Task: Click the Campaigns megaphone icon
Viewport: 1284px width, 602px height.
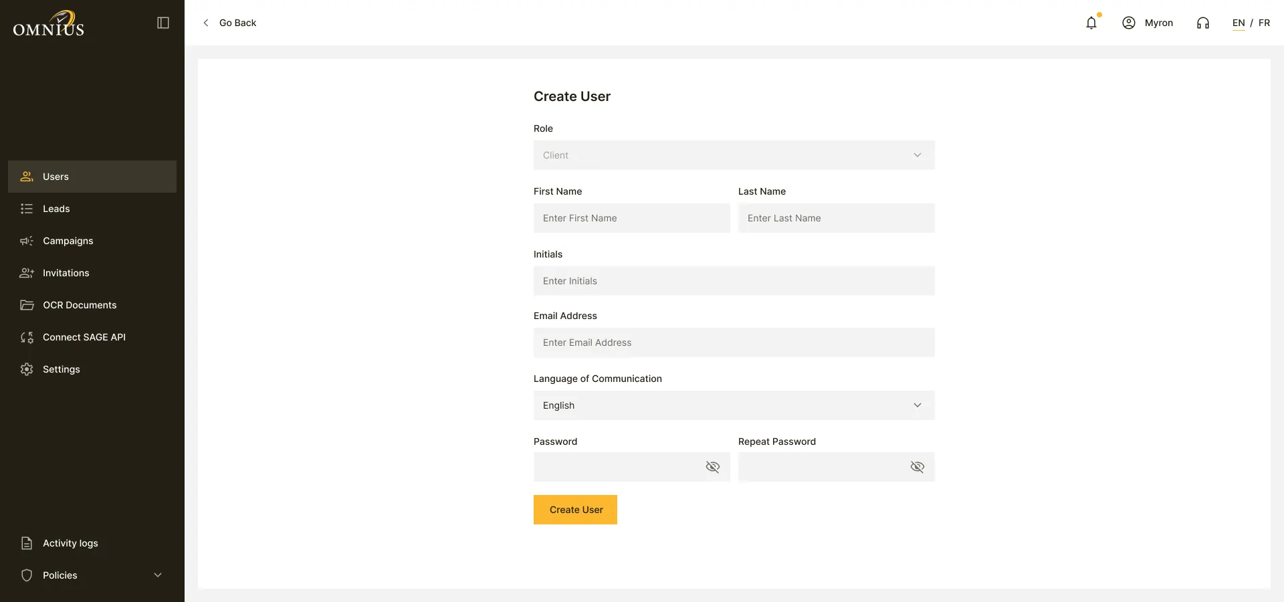Action: pos(27,241)
